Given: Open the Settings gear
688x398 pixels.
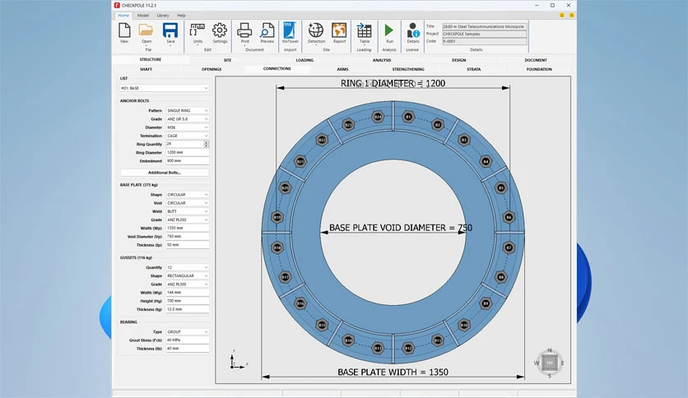Looking at the screenshot, I should tap(220, 33).
